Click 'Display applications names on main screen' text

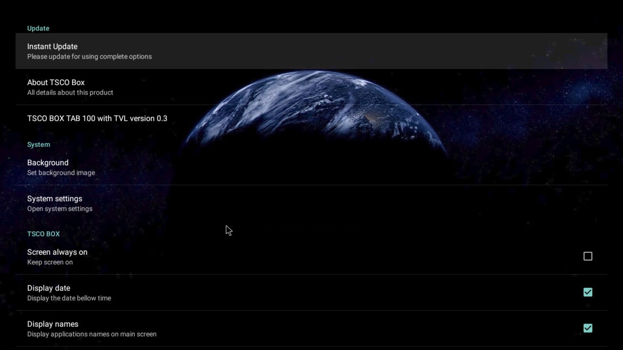(x=92, y=334)
